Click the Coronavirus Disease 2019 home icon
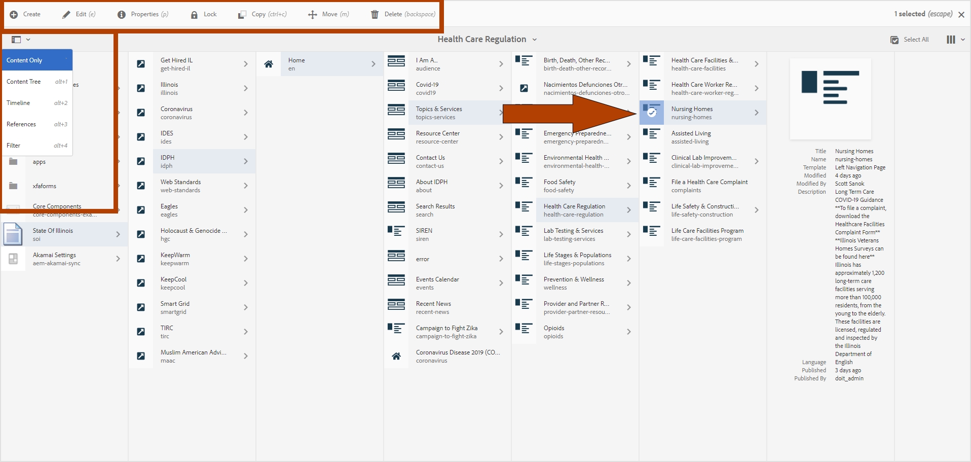This screenshot has width=971, height=462. pos(396,356)
